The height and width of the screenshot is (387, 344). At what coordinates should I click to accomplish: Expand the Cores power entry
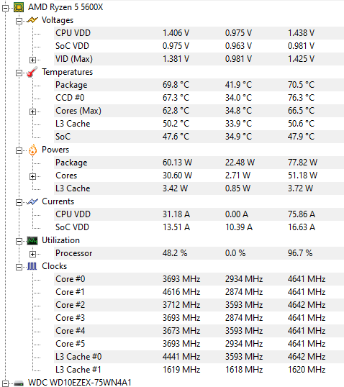coord(32,176)
